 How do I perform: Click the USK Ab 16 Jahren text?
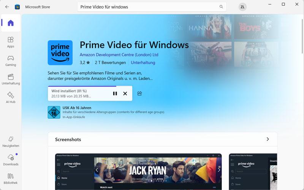pyautogui.click(x=77, y=108)
